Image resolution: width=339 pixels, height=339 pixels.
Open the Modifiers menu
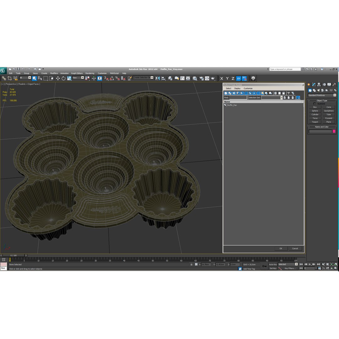54,73
